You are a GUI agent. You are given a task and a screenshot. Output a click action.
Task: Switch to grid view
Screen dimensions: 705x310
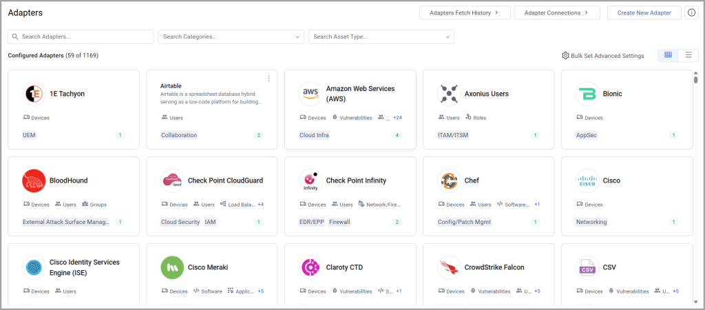(668, 55)
